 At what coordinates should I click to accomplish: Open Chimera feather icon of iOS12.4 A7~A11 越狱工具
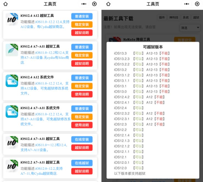[12, 50]
